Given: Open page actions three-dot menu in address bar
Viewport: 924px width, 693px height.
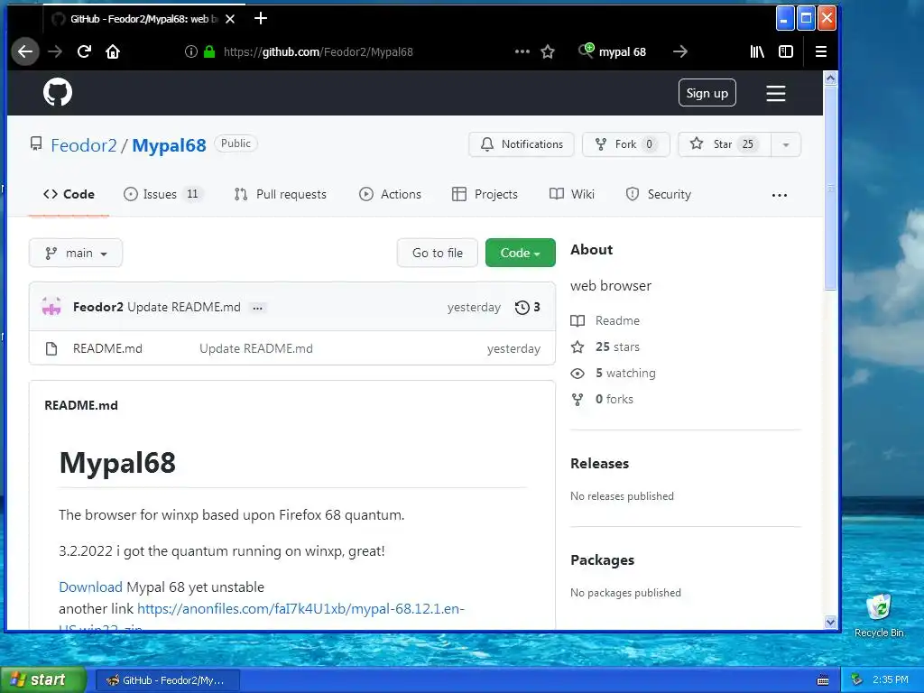Looking at the screenshot, I should (x=522, y=51).
